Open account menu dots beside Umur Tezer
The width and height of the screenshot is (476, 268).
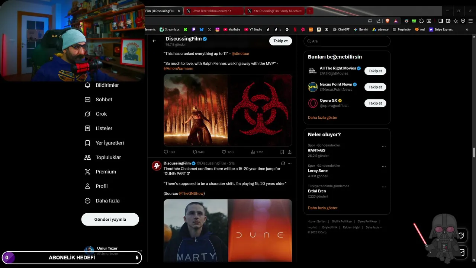click(140, 251)
